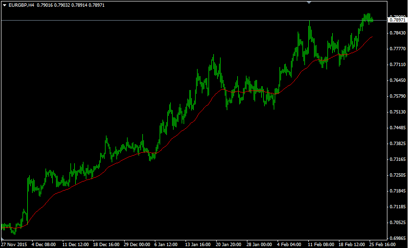Click the 13 Jan 16:00 time label
Image resolution: width=408 pixels, height=248 pixels.
198,245
